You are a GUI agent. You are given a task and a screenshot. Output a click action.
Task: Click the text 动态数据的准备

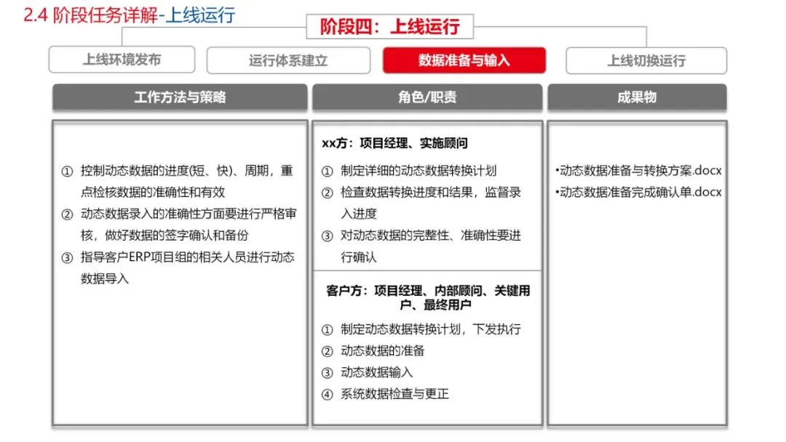coord(383,350)
